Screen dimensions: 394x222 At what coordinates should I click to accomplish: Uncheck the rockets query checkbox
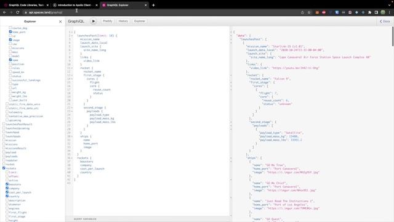(x=4, y=168)
